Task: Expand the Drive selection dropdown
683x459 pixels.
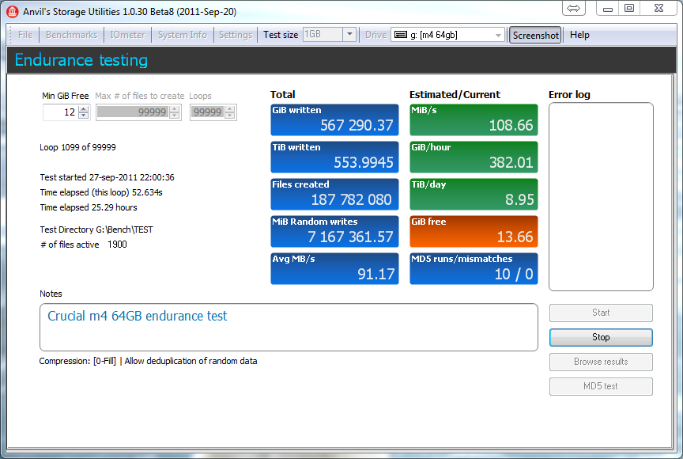Action: click(498, 35)
